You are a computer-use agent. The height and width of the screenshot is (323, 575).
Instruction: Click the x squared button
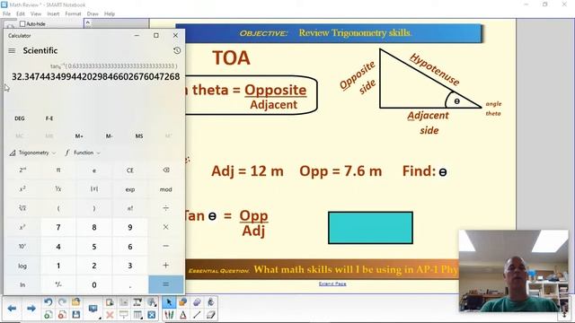(x=22, y=189)
